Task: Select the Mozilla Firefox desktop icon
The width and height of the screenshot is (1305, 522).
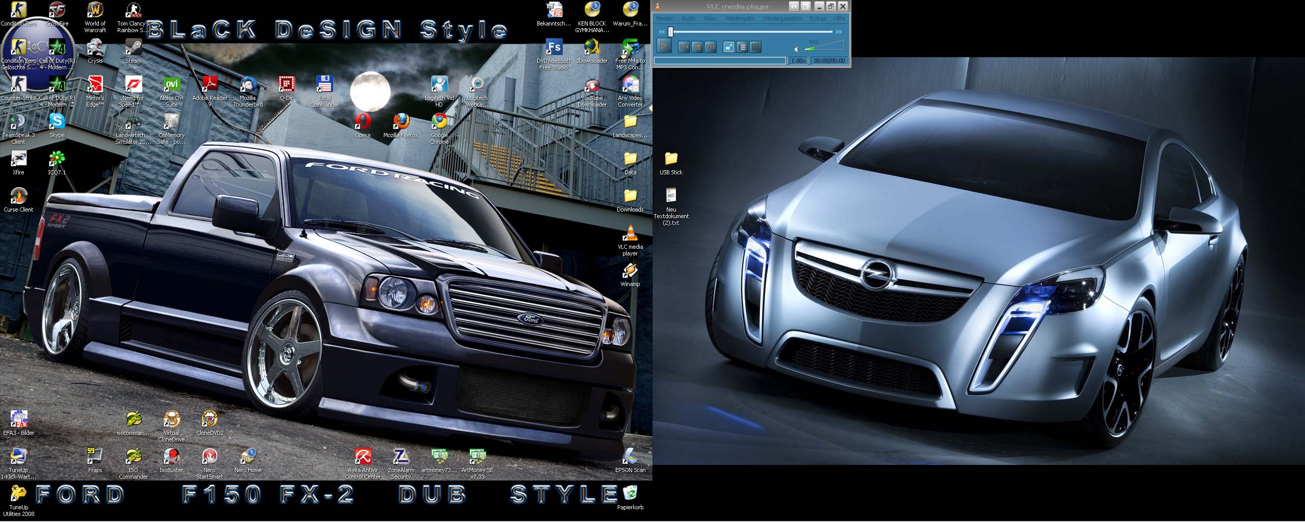Action: coord(401,122)
